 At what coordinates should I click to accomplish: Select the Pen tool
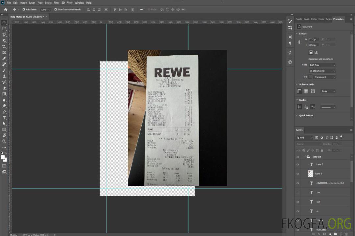[4, 112]
